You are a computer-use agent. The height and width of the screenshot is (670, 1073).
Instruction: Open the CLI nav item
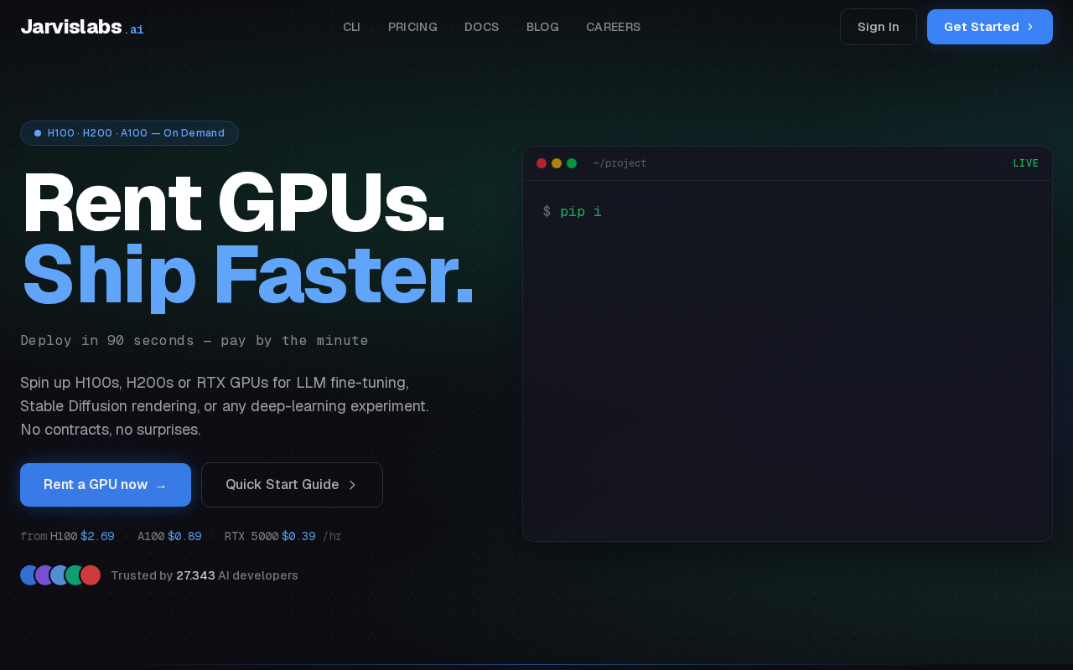(x=351, y=27)
